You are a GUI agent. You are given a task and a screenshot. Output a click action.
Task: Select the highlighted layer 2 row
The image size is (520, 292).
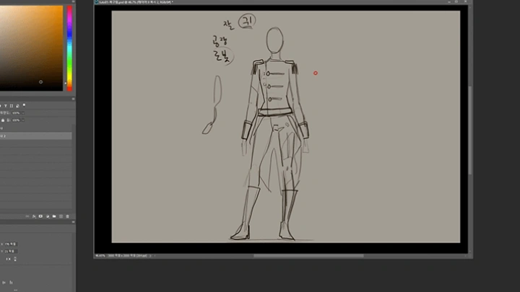(36, 136)
